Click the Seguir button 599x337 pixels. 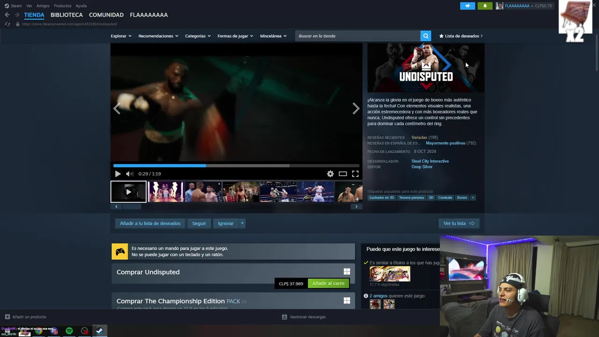(x=199, y=223)
